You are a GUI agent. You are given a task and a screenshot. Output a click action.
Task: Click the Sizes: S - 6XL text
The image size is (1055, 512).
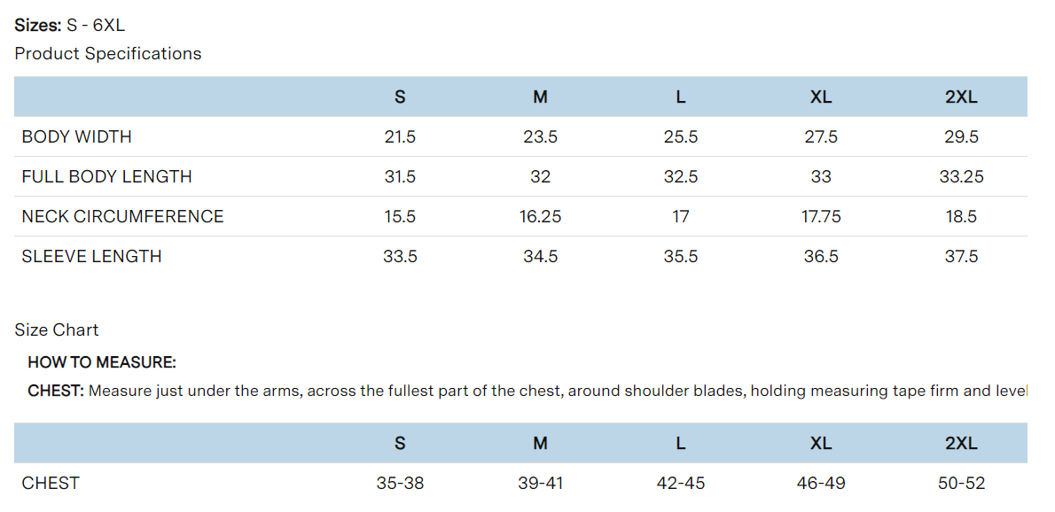(69, 26)
